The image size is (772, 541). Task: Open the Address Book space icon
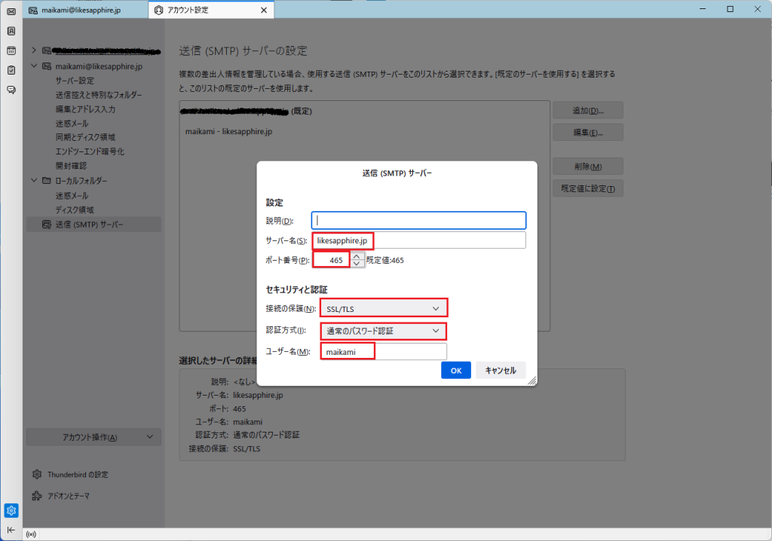click(x=11, y=32)
